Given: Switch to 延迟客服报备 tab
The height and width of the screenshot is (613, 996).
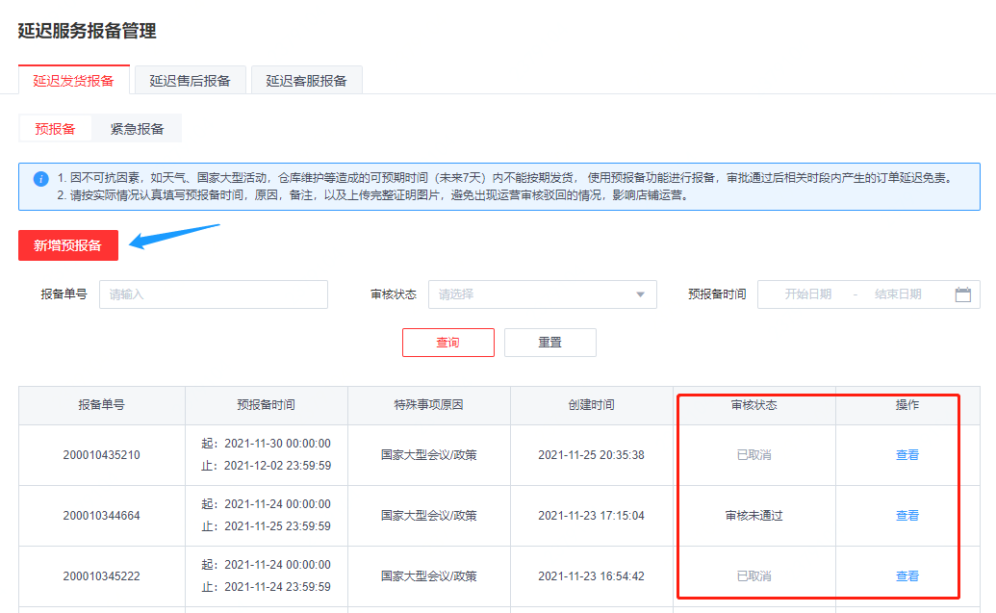Looking at the screenshot, I should [306, 81].
